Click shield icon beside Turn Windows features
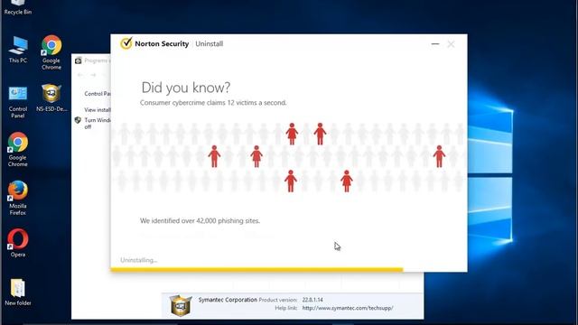Screen dimensions: 578x325 tap(78, 120)
